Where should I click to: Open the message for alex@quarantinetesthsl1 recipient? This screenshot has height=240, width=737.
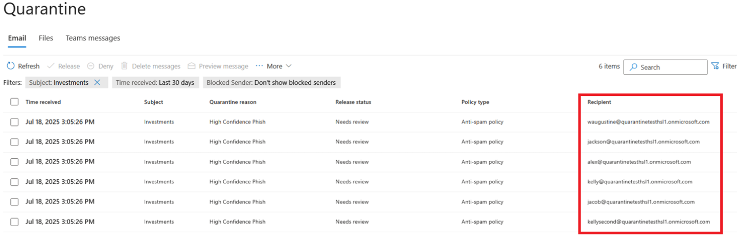point(639,162)
